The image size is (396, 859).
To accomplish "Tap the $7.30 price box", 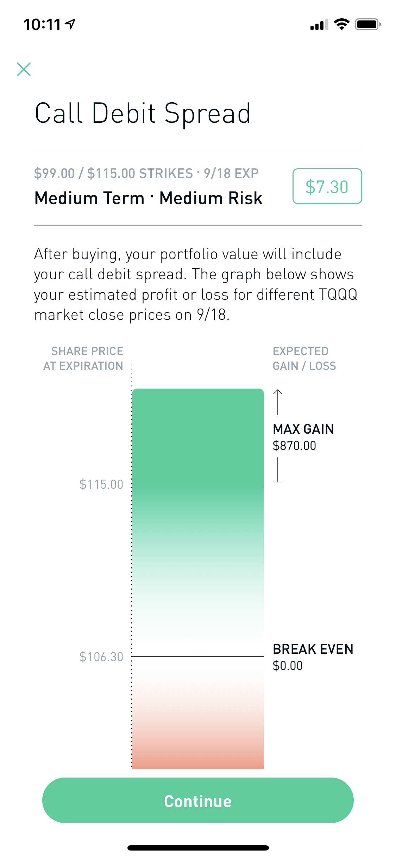I will [x=327, y=187].
